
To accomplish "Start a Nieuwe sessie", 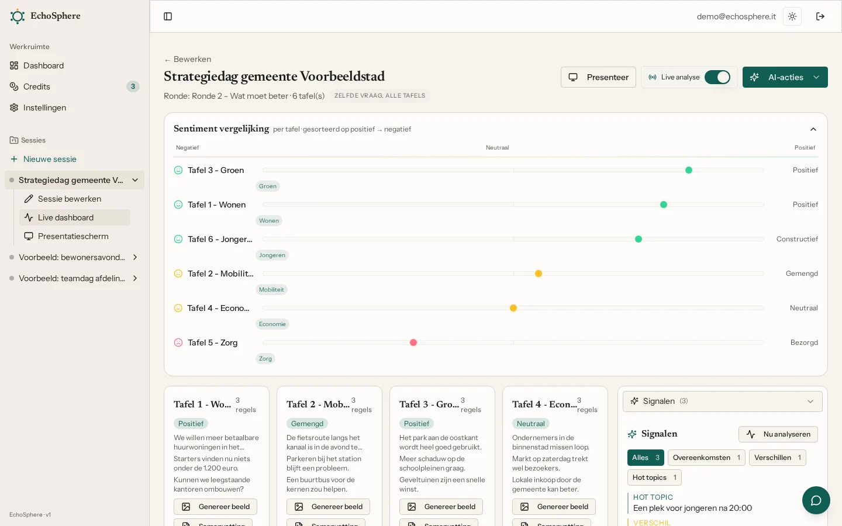I will 74,159.
